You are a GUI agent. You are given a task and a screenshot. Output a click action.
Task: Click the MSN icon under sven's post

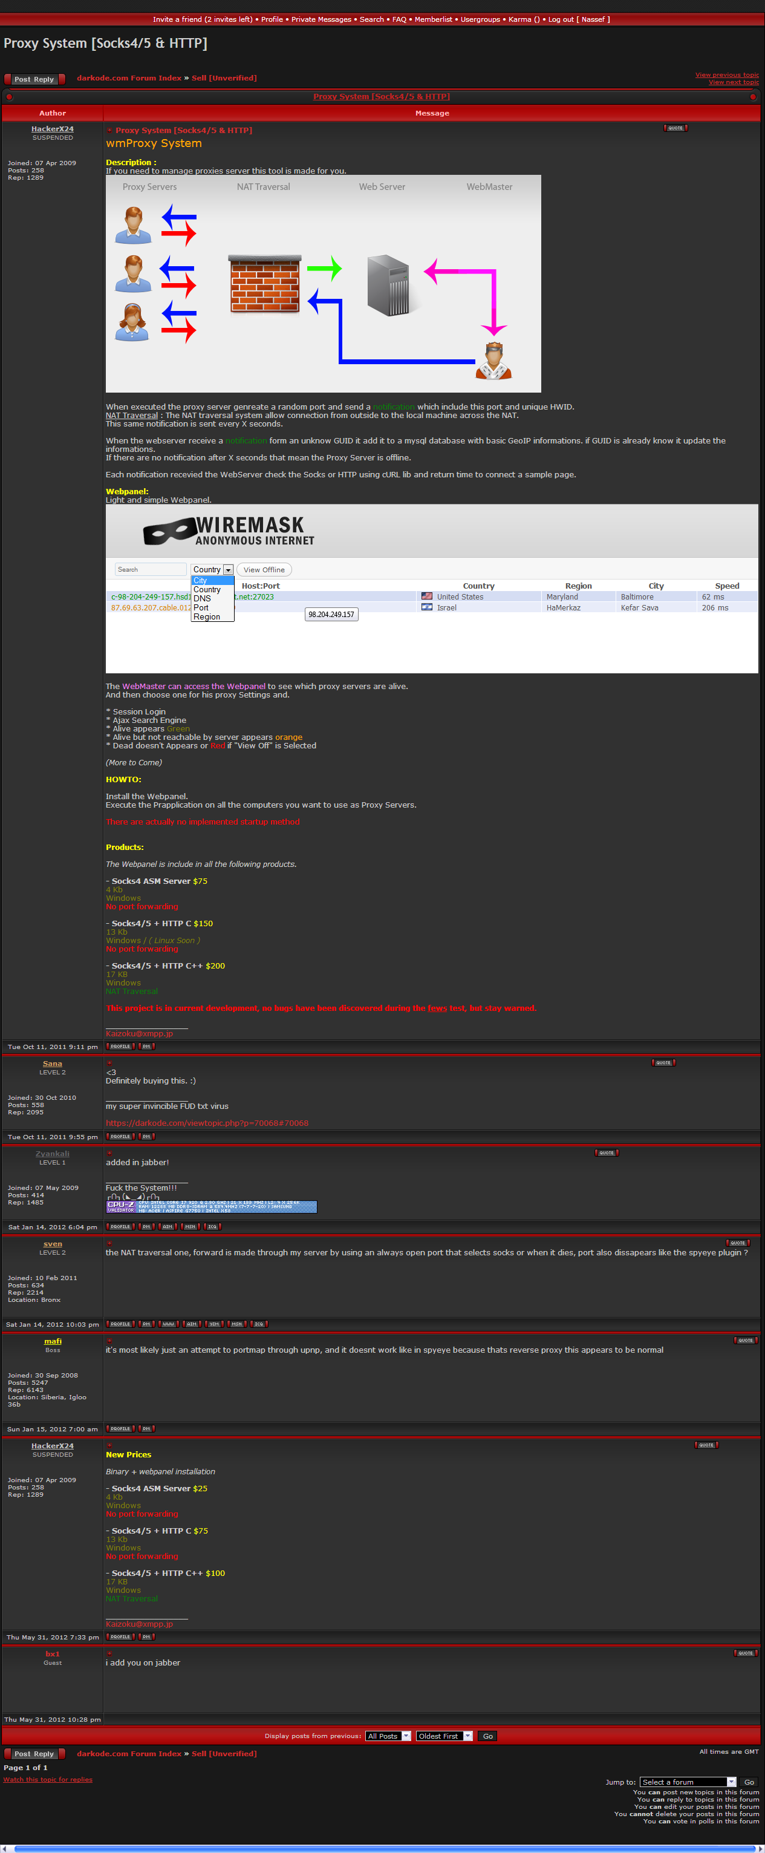(x=236, y=1324)
